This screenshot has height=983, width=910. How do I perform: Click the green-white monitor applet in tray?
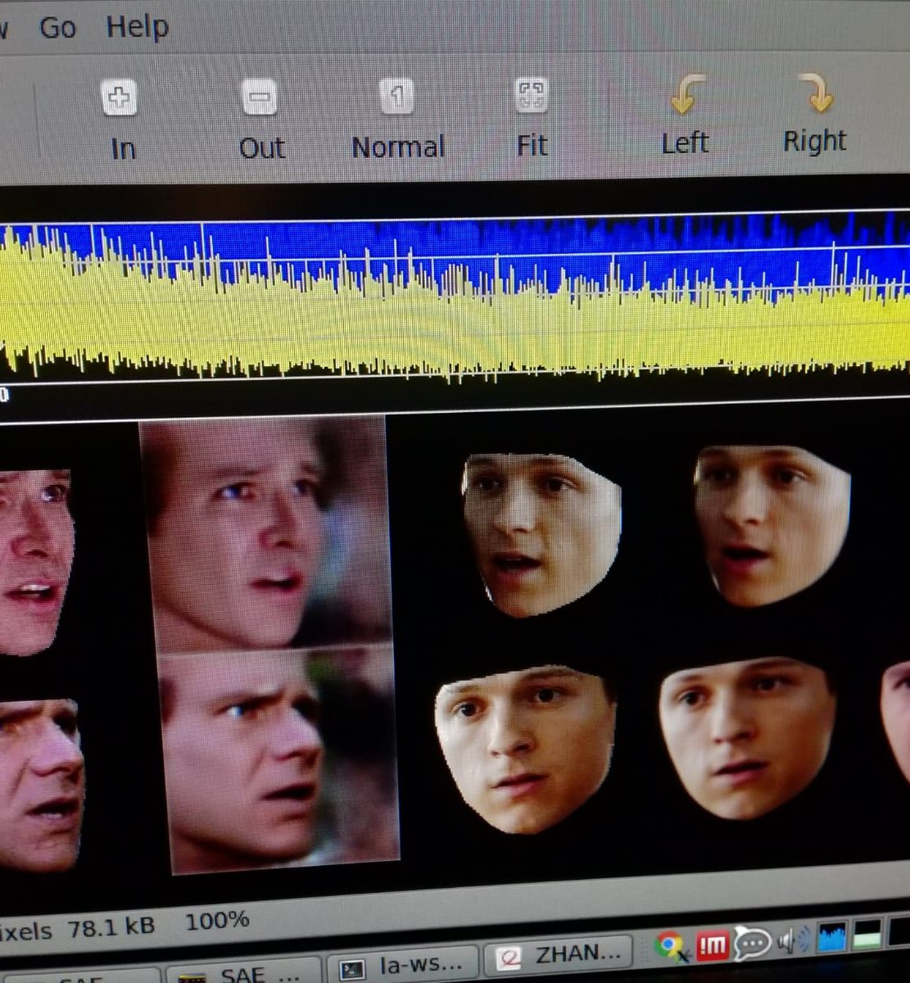[868, 934]
